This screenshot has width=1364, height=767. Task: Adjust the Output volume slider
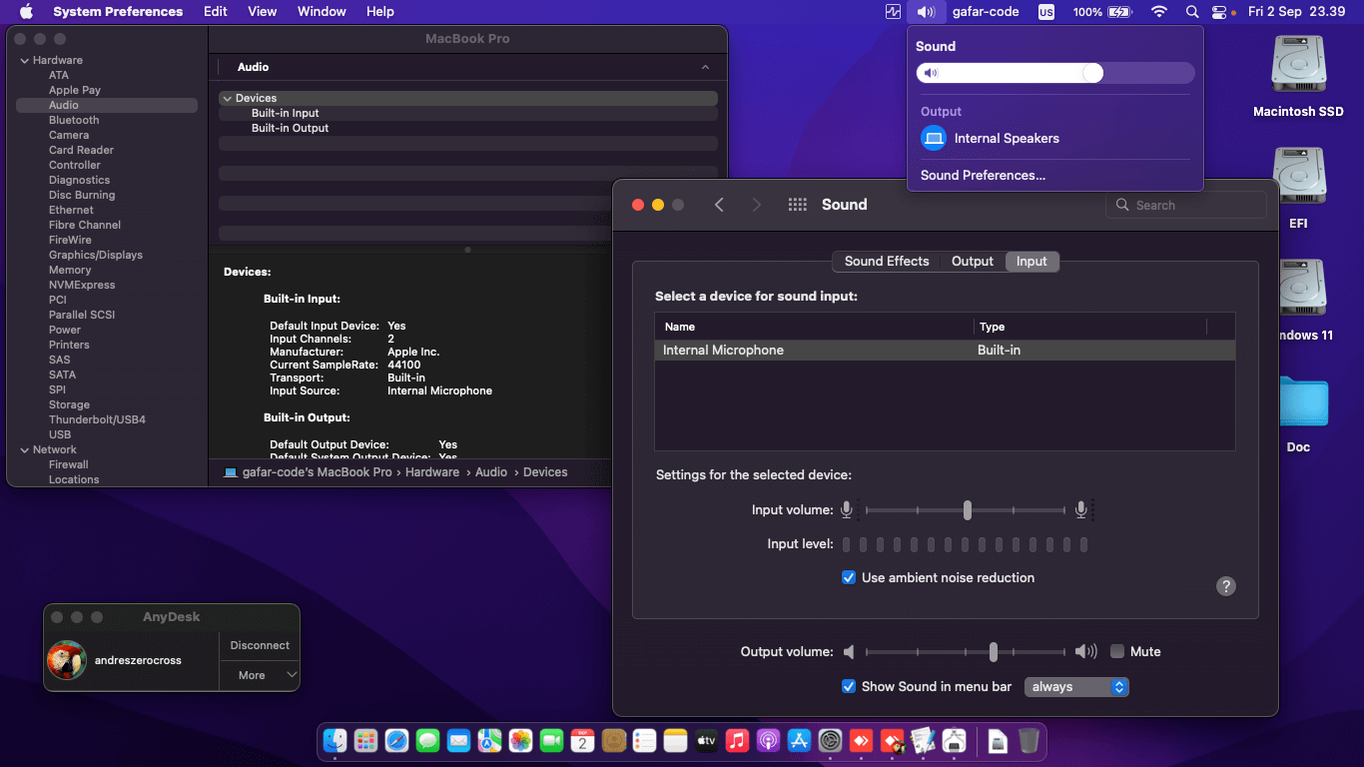click(967, 652)
